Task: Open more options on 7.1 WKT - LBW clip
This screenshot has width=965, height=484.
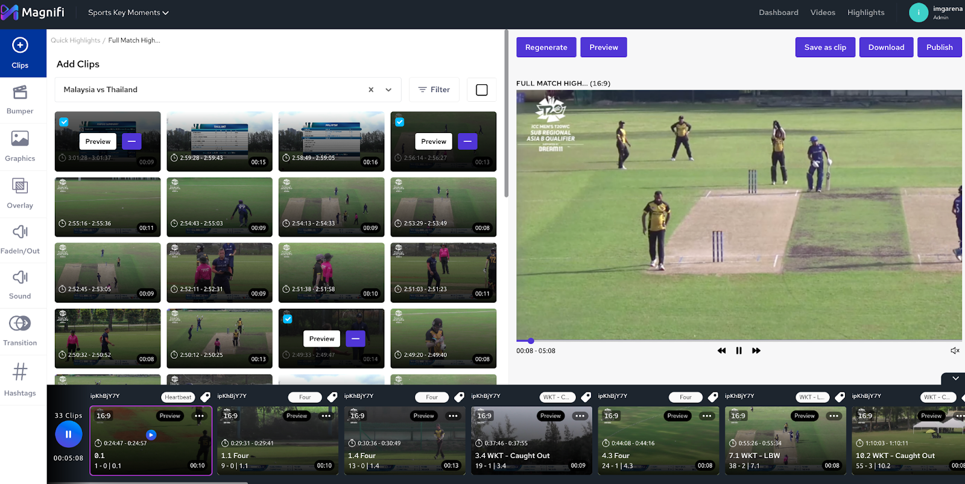Action: pos(834,416)
